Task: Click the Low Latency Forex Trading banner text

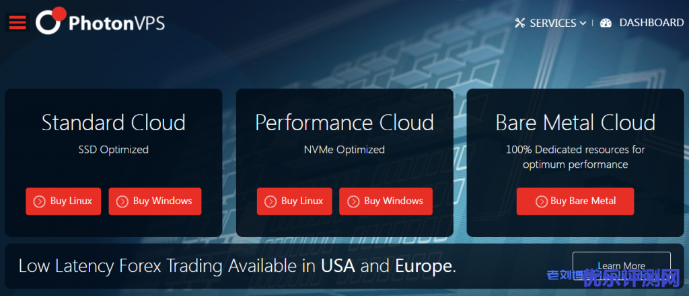Action: pos(238,266)
